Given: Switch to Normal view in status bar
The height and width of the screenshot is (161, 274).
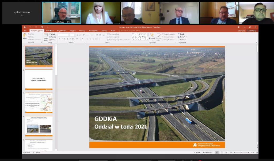Looking at the screenshot, I should (x=217, y=153).
